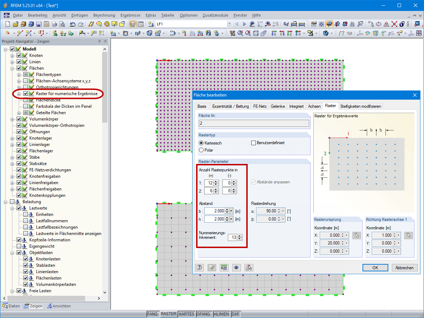The width and height of the screenshot is (424, 318).
Task: Toggle the table display icon
Action: [140, 24]
